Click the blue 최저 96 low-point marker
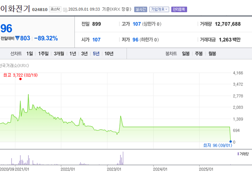The height and width of the screenshot is (189, 252). (x=230, y=141)
